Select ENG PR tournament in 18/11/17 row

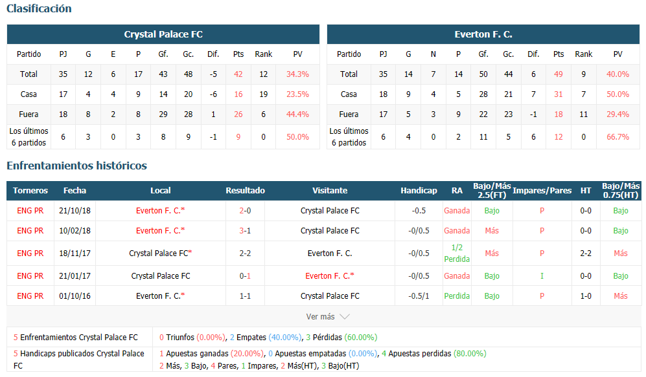tap(30, 253)
